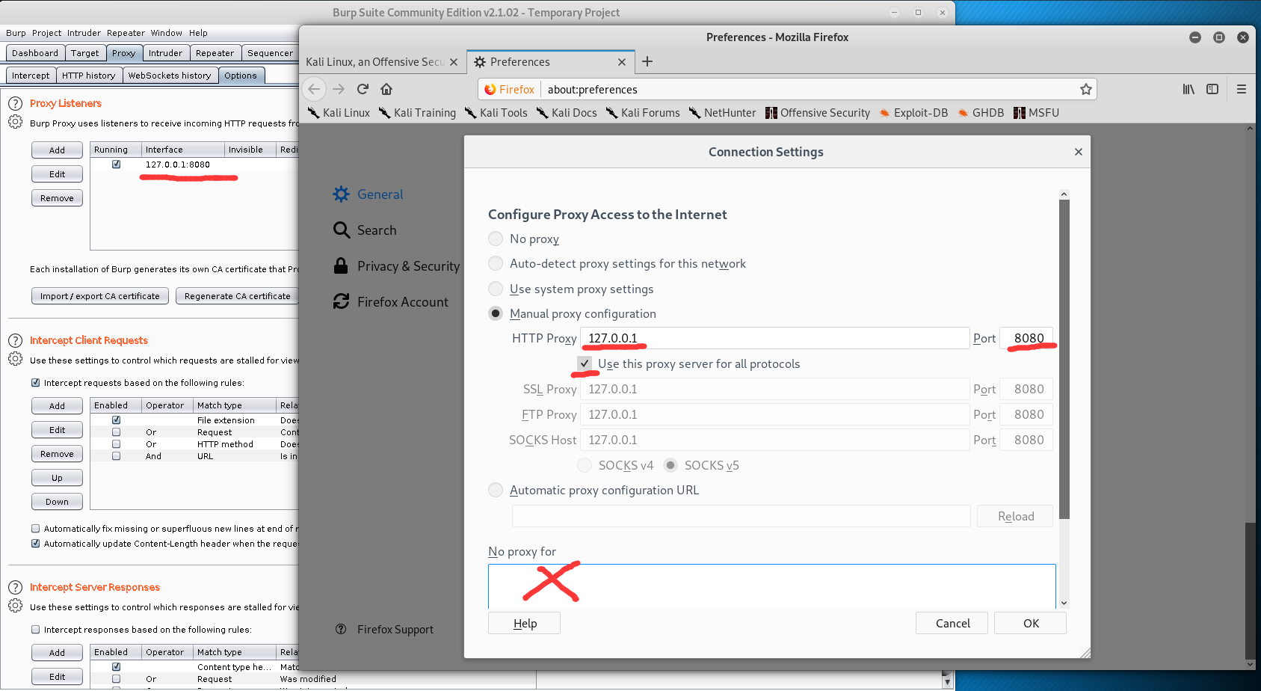Open Proxy Listeners help icon in Burp

coord(15,103)
